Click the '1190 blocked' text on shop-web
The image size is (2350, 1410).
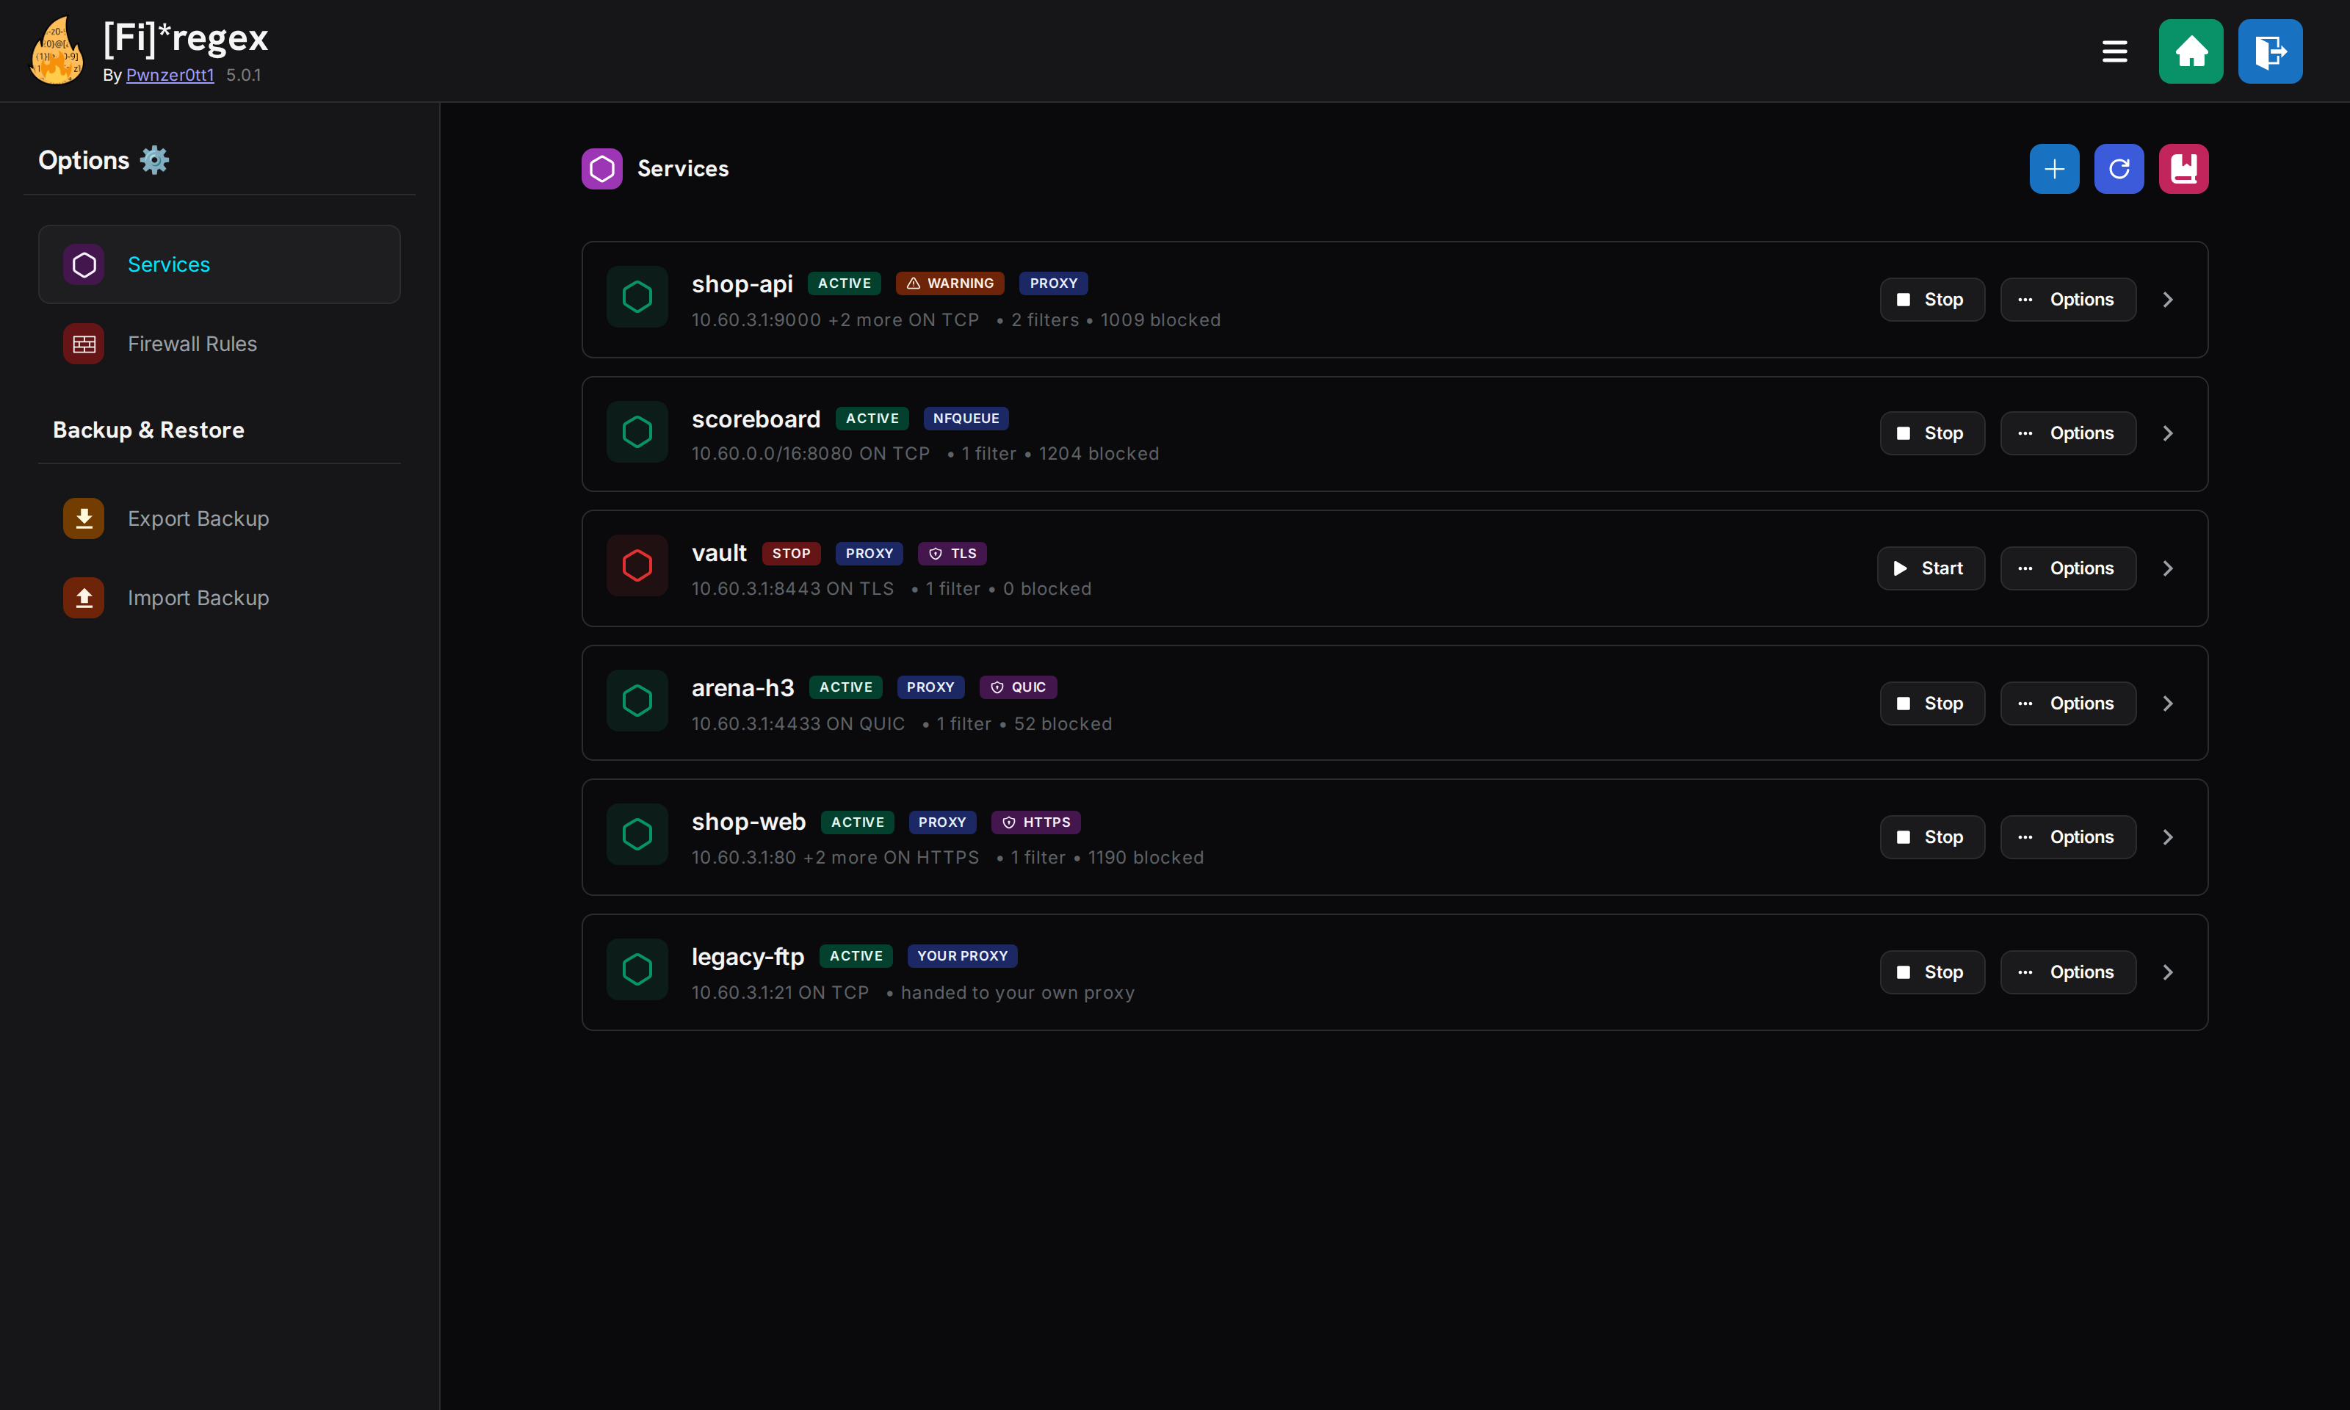coord(1146,858)
